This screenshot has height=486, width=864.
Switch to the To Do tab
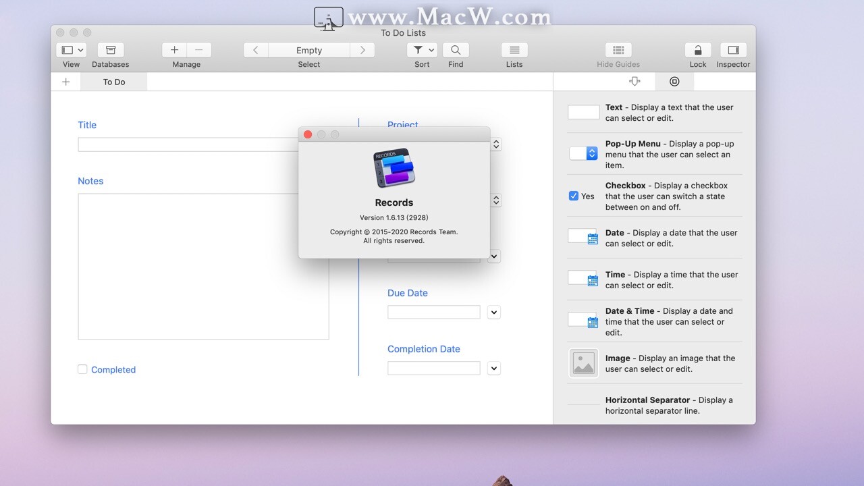pyautogui.click(x=114, y=82)
